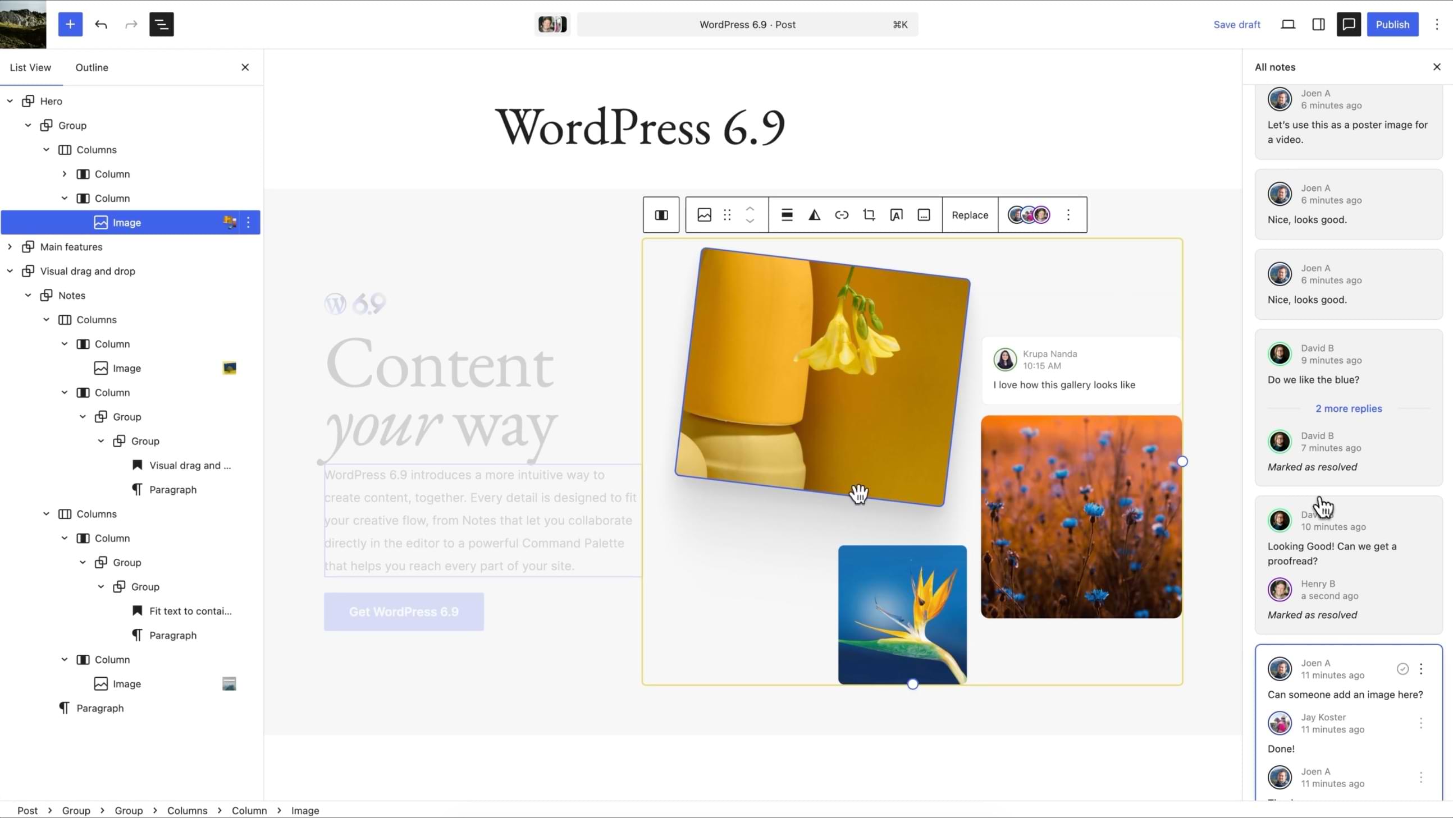Toggle the document overview list icon
The height and width of the screenshot is (818, 1453).
coord(161,24)
